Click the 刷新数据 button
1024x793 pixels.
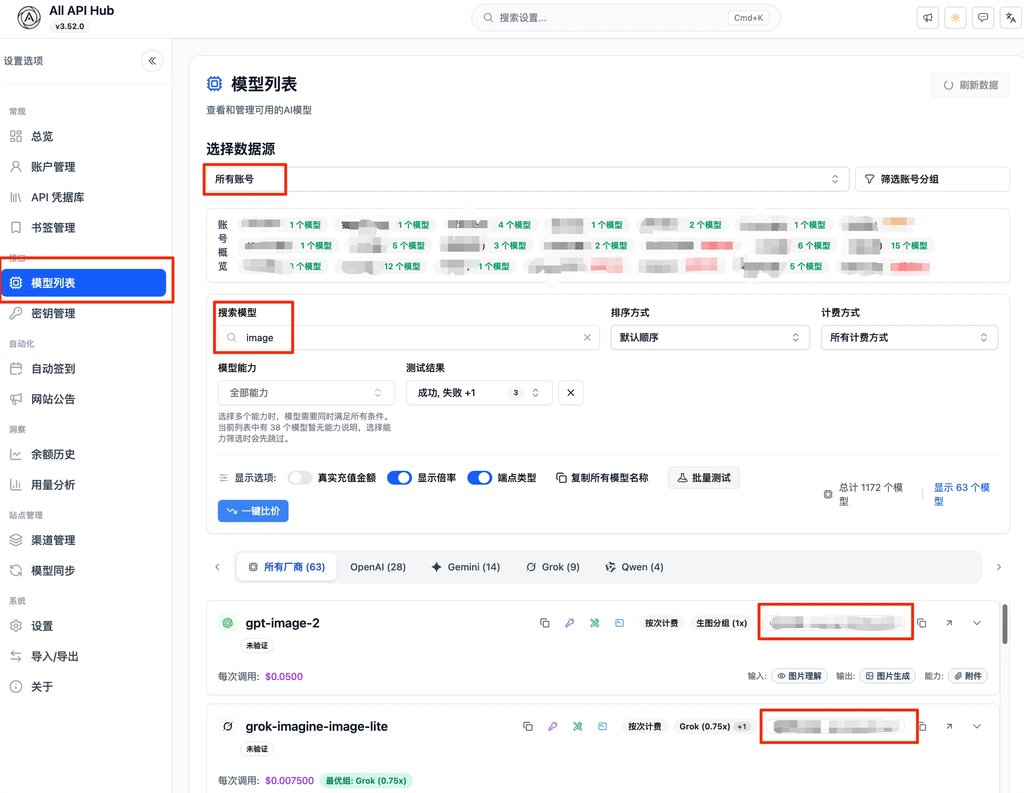pyautogui.click(x=971, y=85)
